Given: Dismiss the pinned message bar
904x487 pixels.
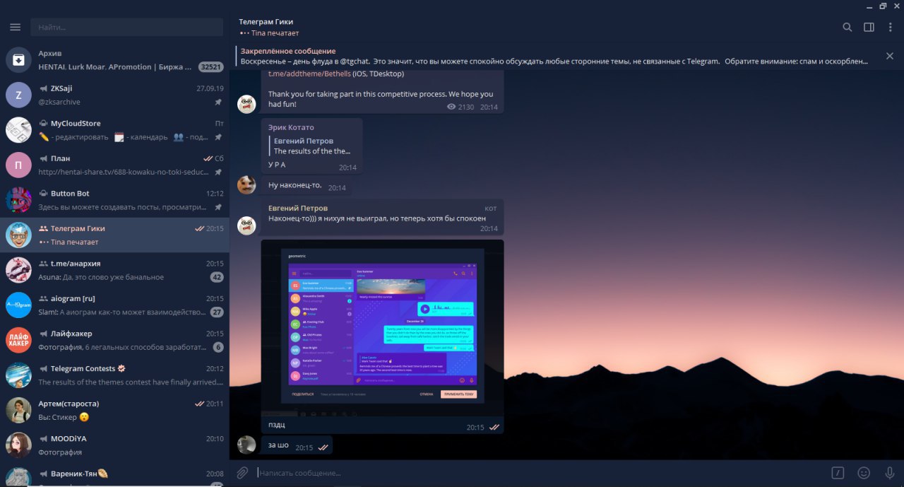Looking at the screenshot, I should pyautogui.click(x=890, y=56).
